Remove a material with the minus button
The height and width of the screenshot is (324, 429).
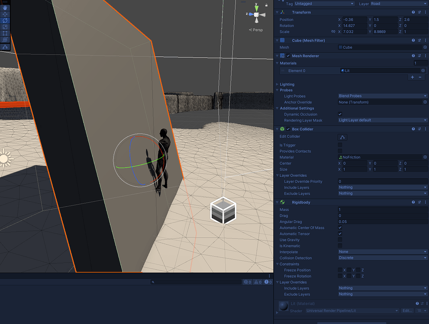(x=420, y=77)
